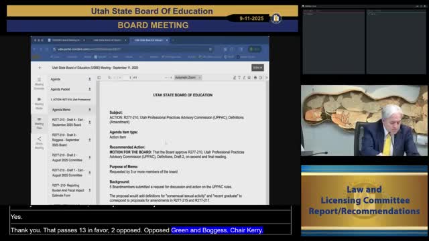The image size is (429, 241).
Task: Open Meeting Media in the left sidebar
Action: click(x=39, y=103)
